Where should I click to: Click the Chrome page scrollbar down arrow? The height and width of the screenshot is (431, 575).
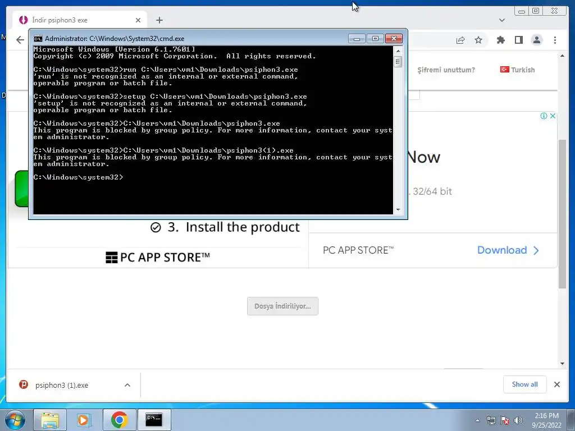click(x=562, y=364)
